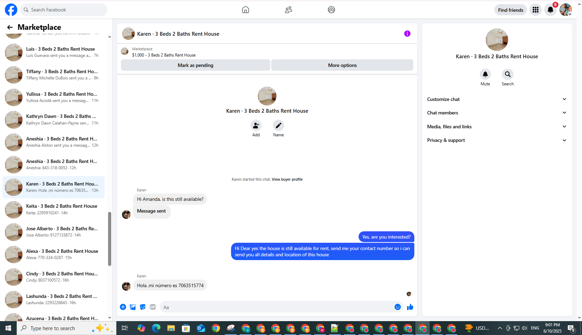
Task: Expand Privacy & support section
Action: pyautogui.click(x=496, y=140)
